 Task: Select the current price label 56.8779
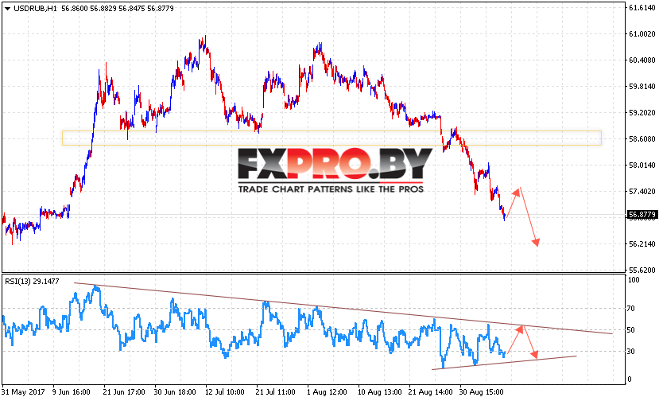coord(642,215)
